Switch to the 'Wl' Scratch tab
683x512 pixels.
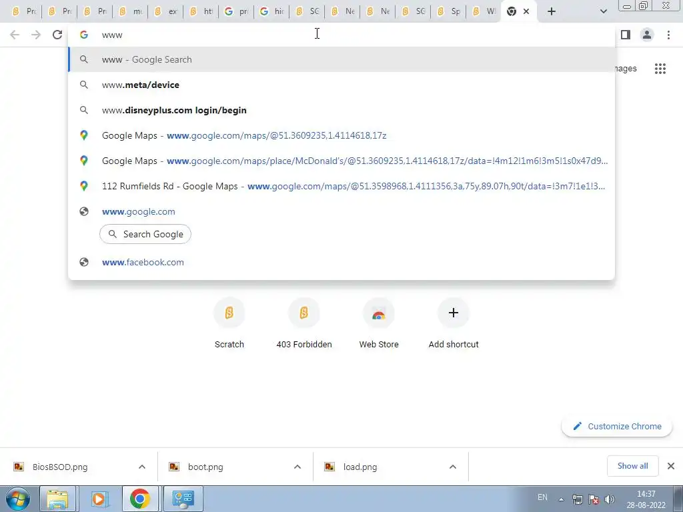click(484, 11)
